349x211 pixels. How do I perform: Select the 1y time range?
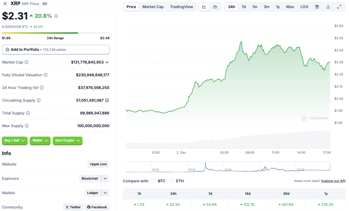(x=278, y=7)
